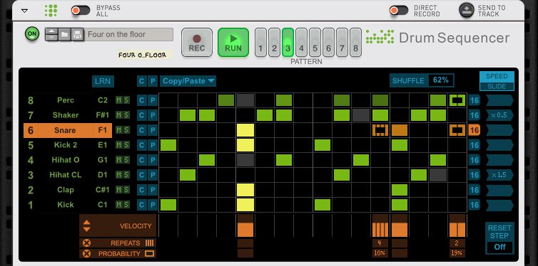
Task: Click the last Perc step with probability marker
Action: tap(457, 100)
